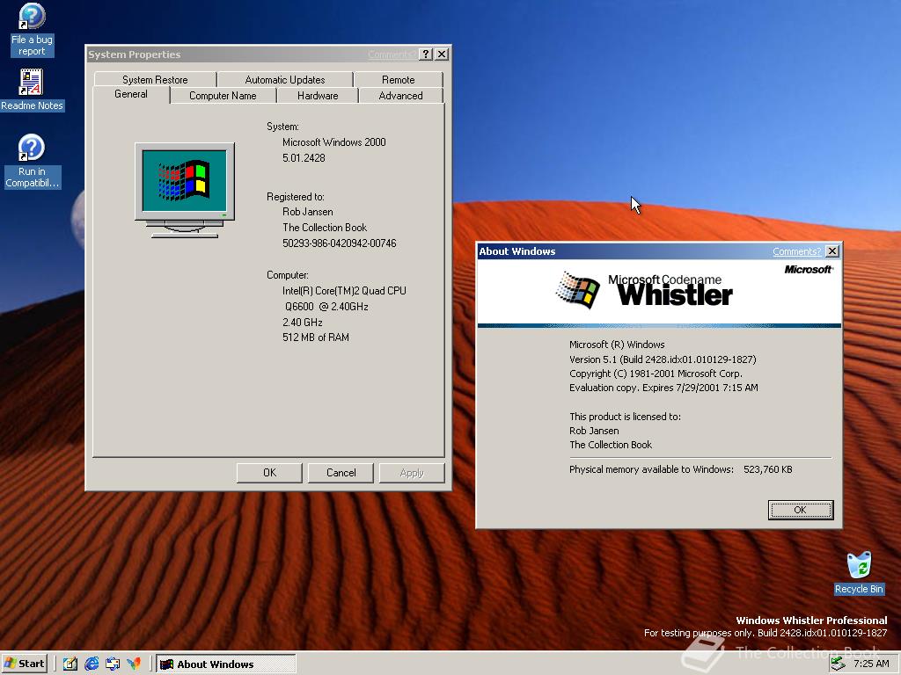Click 'Rob Jansen' in System Properties

point(307,212)
